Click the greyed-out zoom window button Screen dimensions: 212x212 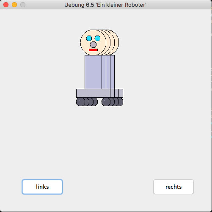click(23, 5)
